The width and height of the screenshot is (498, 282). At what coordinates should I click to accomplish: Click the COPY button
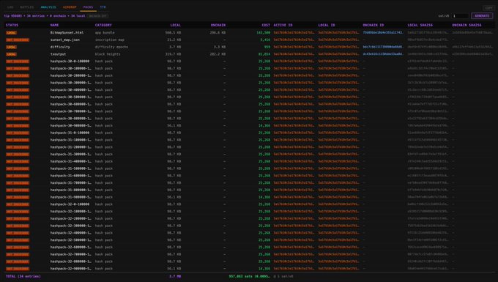pos(488,7)
